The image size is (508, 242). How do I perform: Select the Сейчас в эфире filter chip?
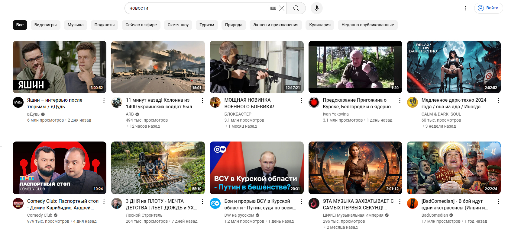point(141,25)
